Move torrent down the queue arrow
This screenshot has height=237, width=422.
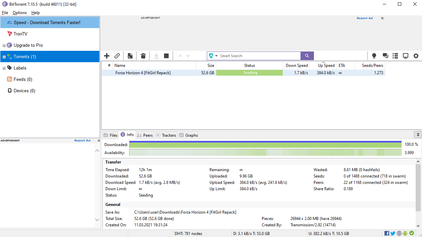coord(188,56)
